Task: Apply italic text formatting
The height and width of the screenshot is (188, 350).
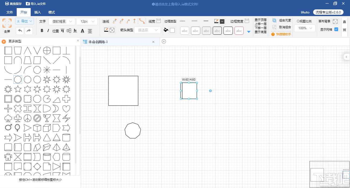Action: [48, 31]
